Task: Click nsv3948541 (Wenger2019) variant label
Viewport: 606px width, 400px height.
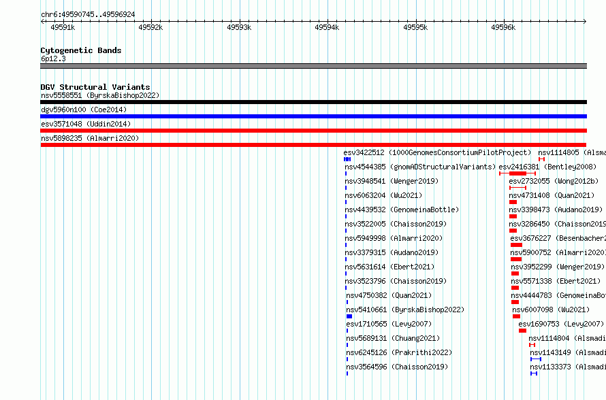Action: coord(392,181)
